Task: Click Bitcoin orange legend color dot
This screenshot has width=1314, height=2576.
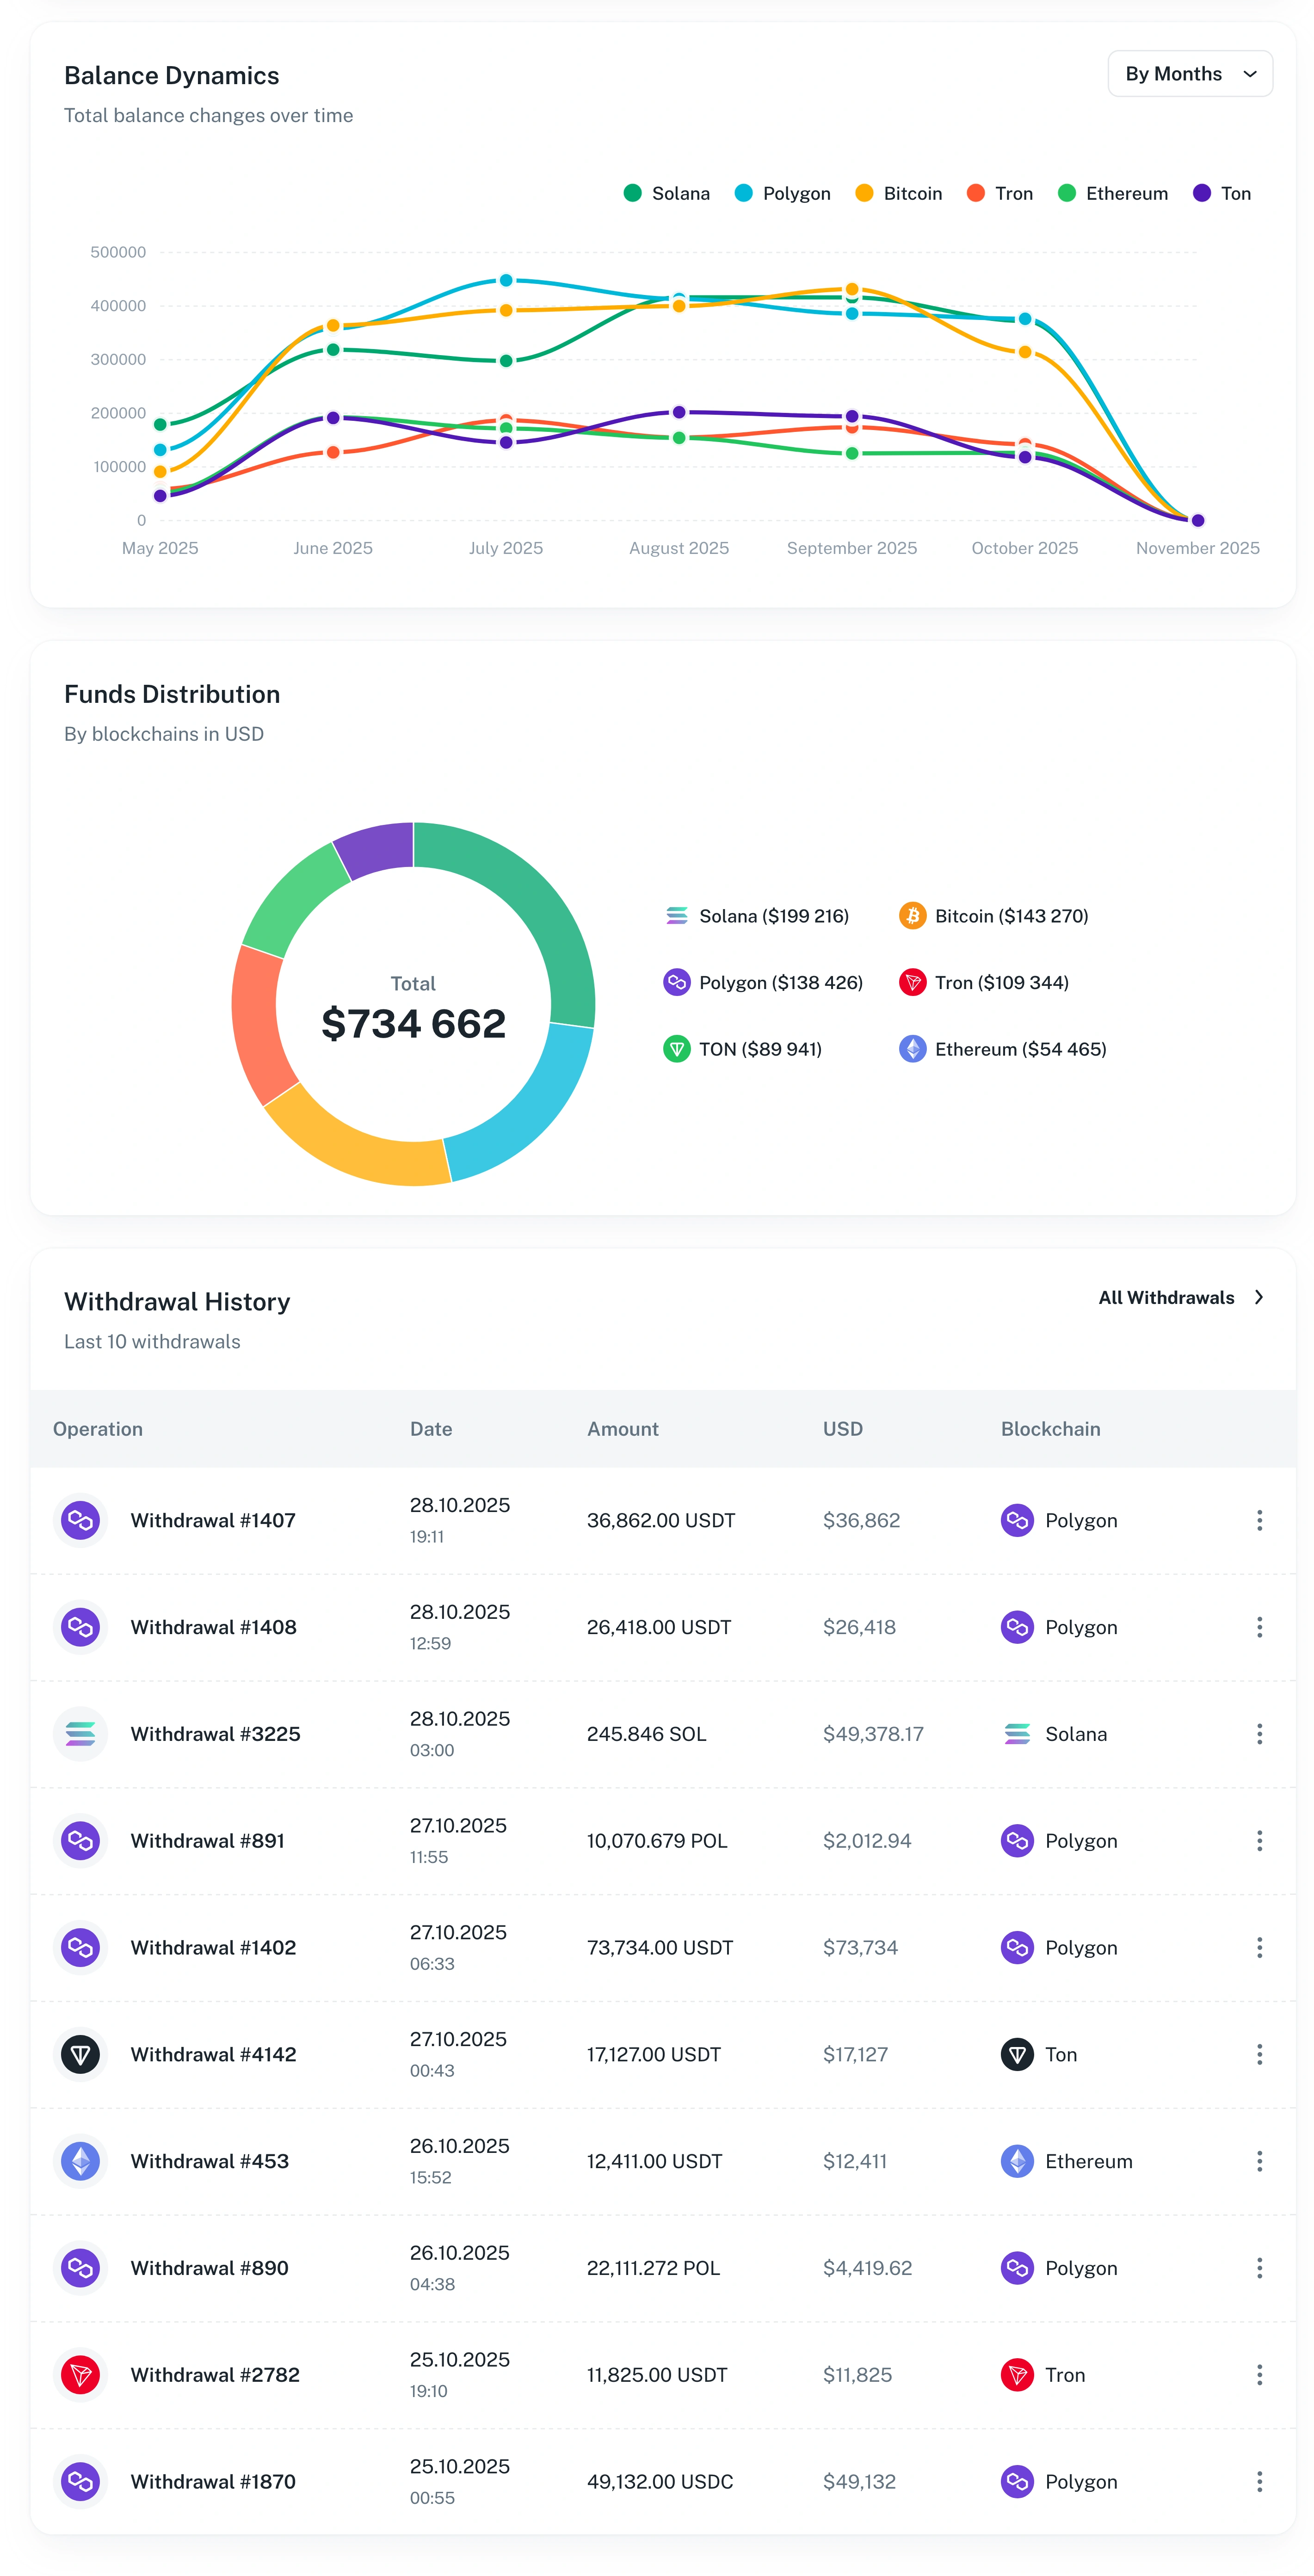Action: coord(864,193)
